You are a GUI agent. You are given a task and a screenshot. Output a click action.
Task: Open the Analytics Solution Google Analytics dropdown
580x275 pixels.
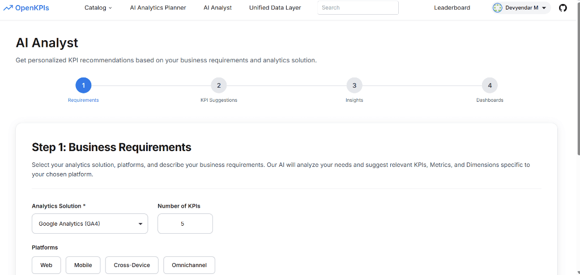90,224
